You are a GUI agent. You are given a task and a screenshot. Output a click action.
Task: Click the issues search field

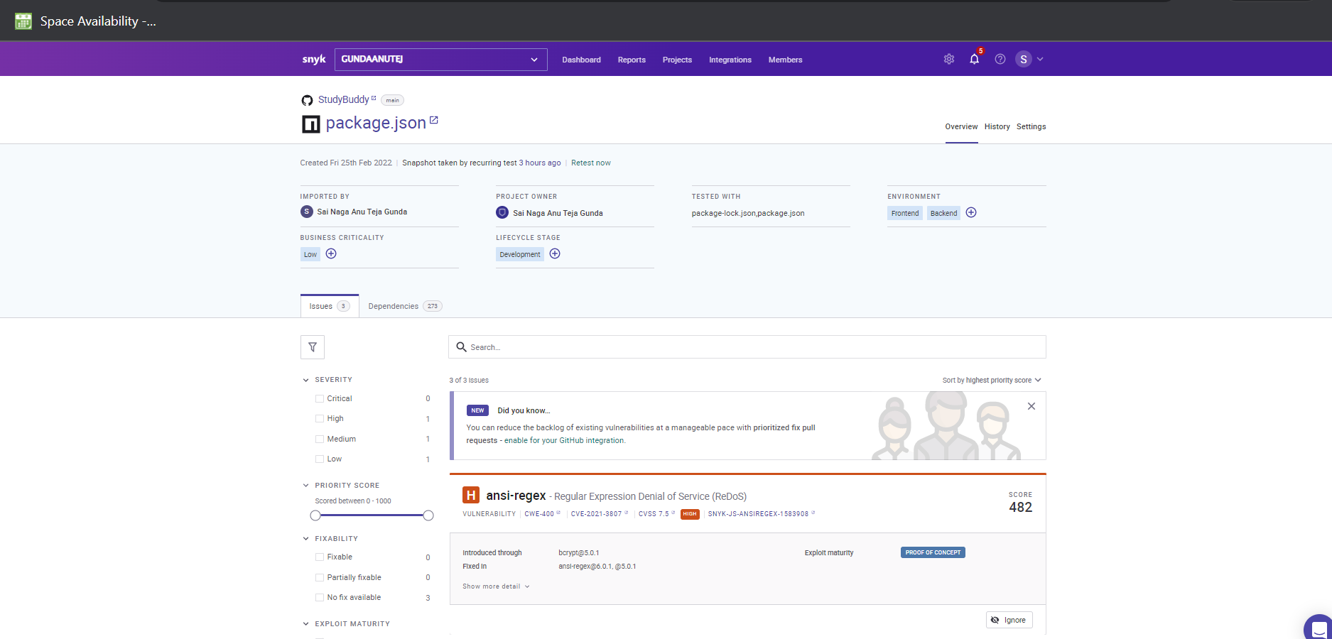[x=746, y=347]
